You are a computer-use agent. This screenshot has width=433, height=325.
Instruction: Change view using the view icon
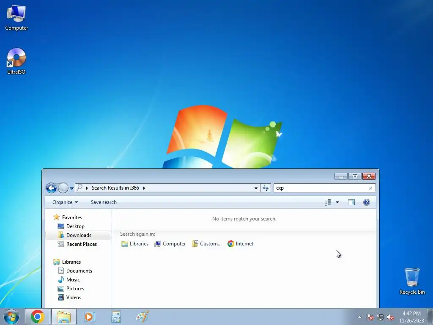tap(328, 202)
